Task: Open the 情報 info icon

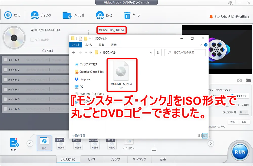Action: tap(44, 51)
